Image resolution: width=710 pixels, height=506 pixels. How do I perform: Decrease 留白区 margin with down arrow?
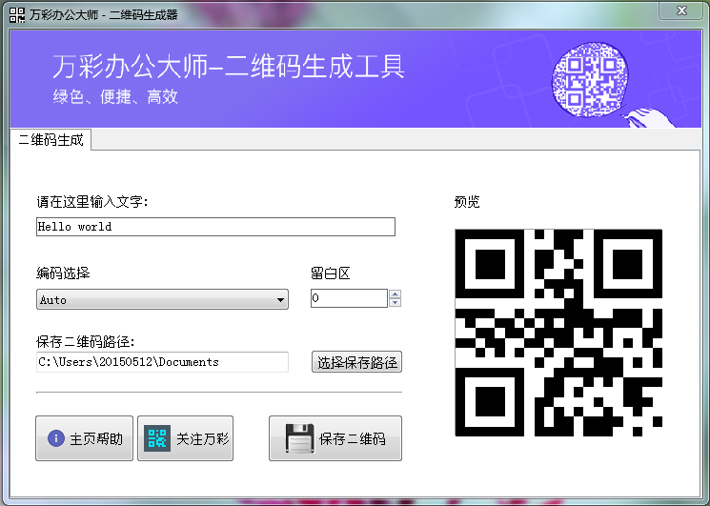pos(395,302)
